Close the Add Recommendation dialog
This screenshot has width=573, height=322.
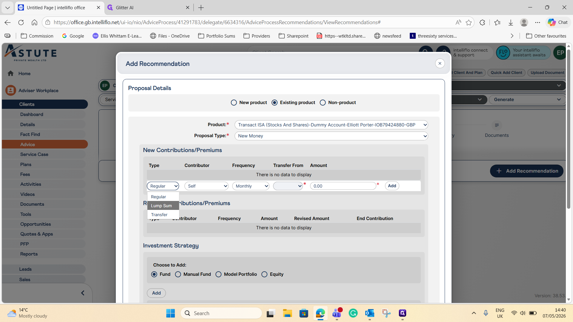click(440, 64)
